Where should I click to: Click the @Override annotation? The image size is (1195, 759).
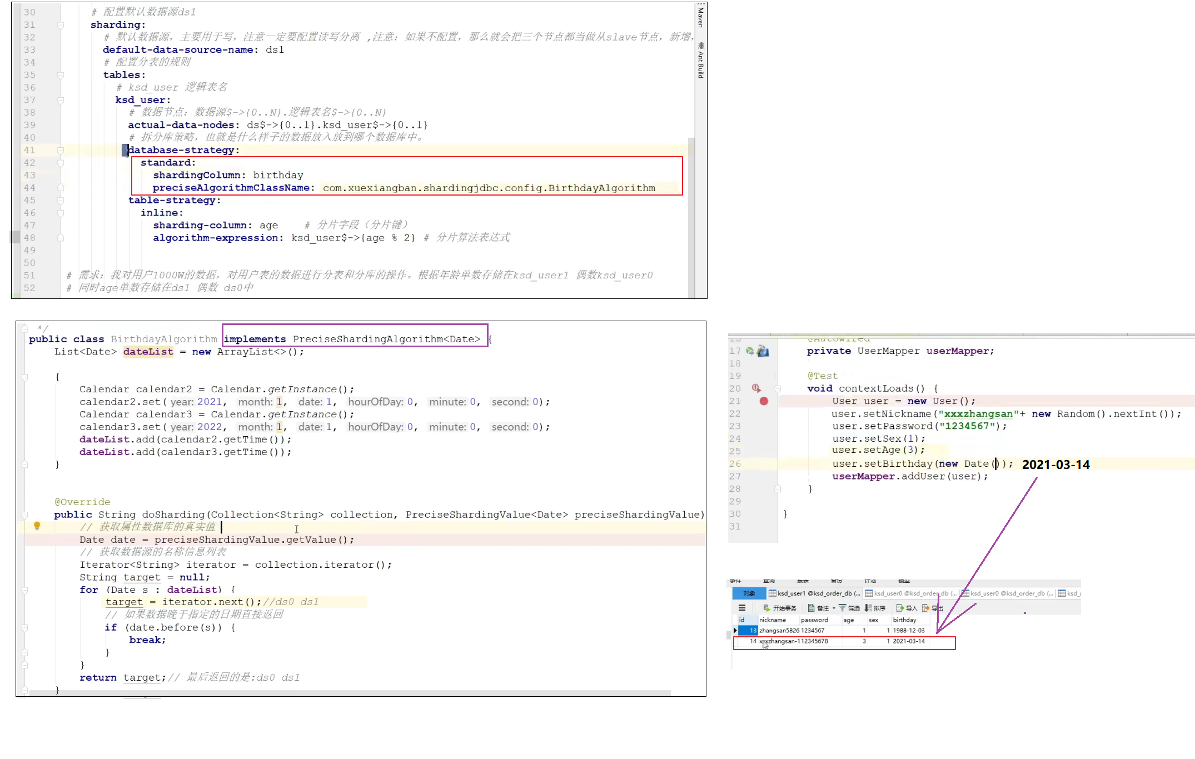pyautogui.click(x=82, y=502)
